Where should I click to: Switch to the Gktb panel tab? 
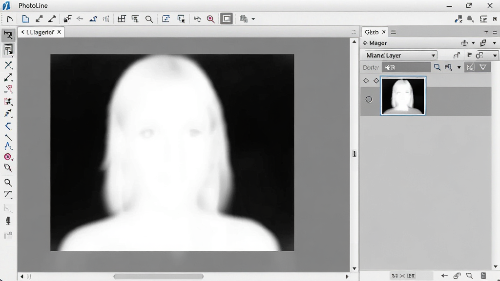[372, 32]
